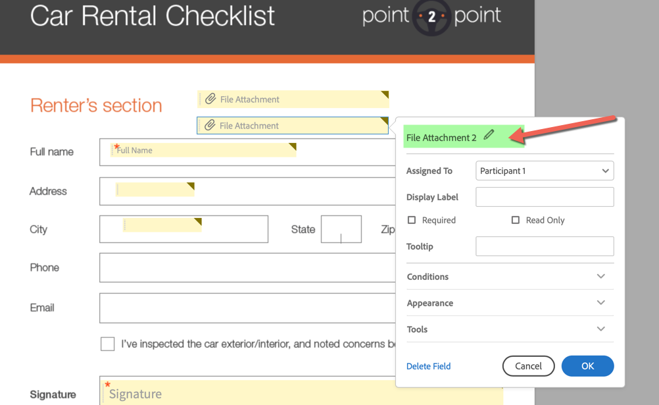Enable the Read Only checkbox
This screenshot has width=659, height=405.
point(516,220)
